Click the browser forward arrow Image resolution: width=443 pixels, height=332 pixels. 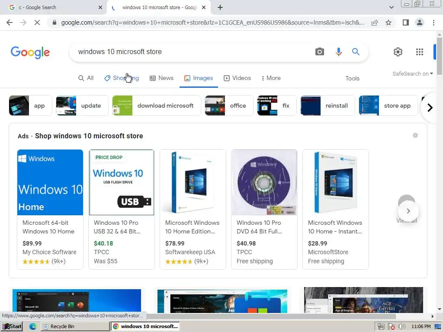pos(23,22)
